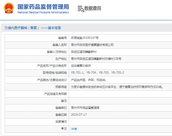Open the 详情 details link
172x136 pixels.
tap(74, 129)
